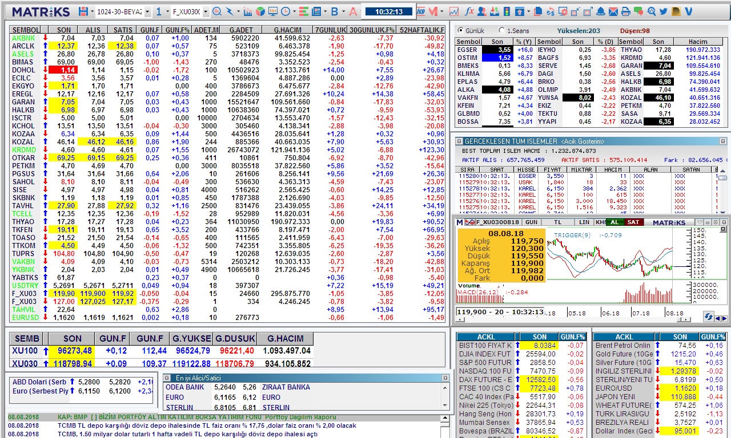Screen dimensions: 731x438
Task: Click the Twitter bird icon
Action: click(664, 11)
